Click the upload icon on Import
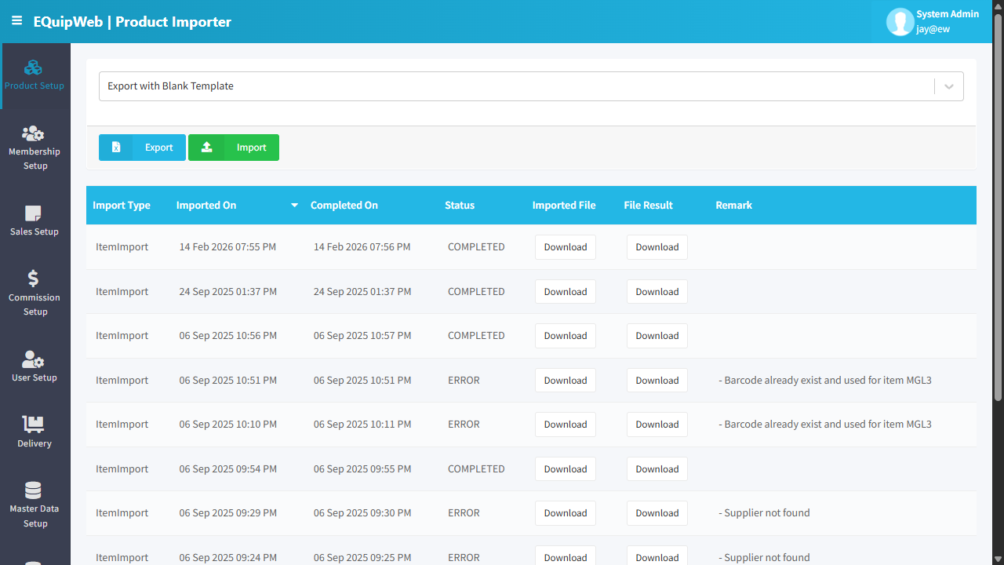This screenshot has height=565, width=1004. click(x=207, y=148)
